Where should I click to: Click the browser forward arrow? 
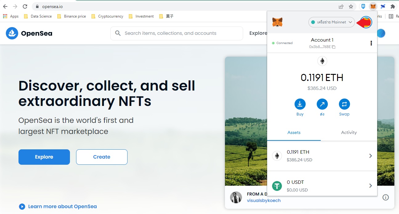click(15, 6)
